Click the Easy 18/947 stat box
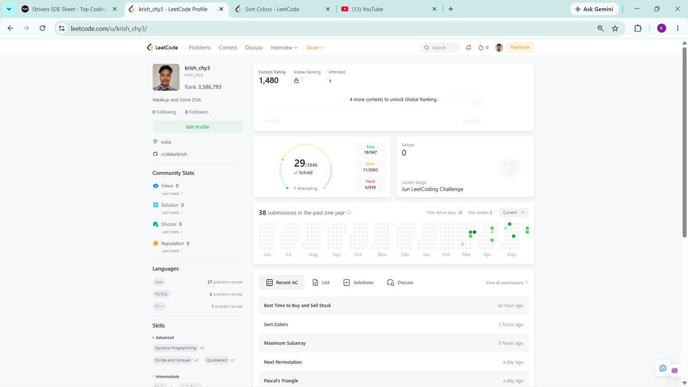The width and height of the screenshot is (688, 387). pyautogui.click(x=370, y=150)
